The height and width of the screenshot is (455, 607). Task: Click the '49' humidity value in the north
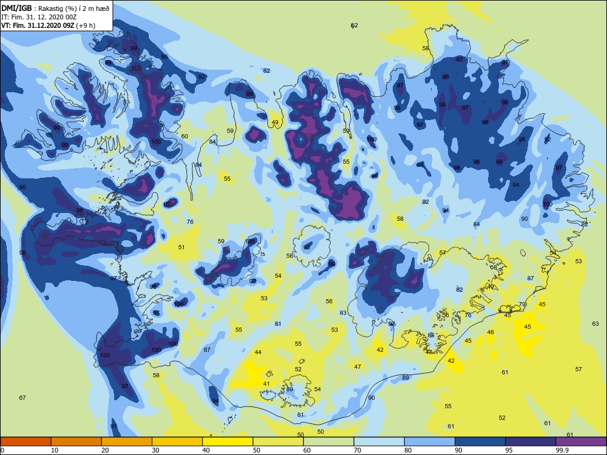(275, 123)
